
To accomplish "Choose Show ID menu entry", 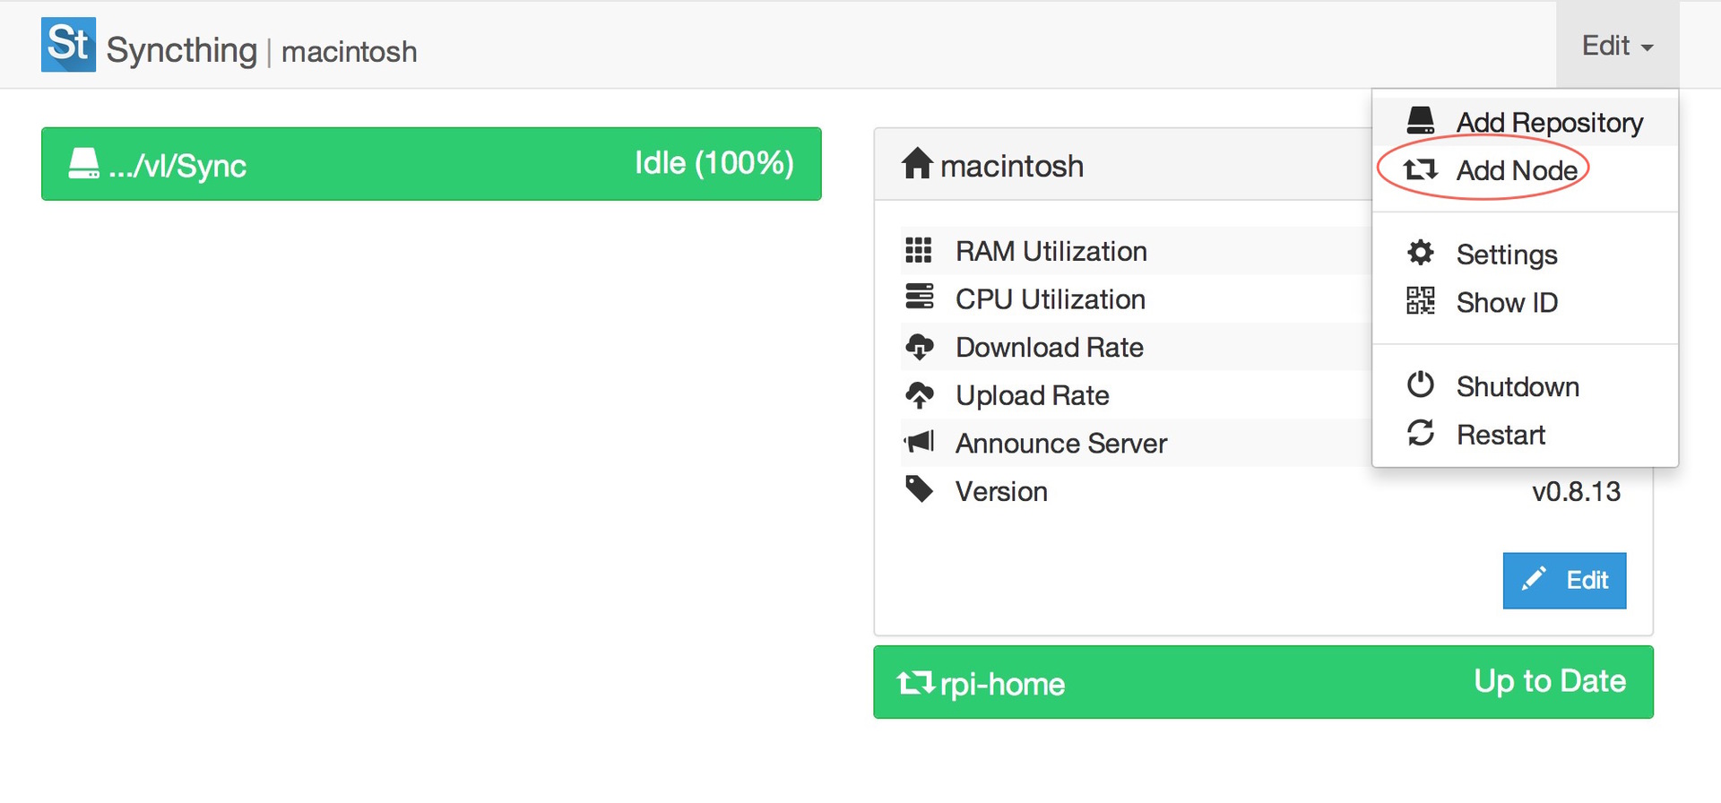I will click(x=1525, y=303).
